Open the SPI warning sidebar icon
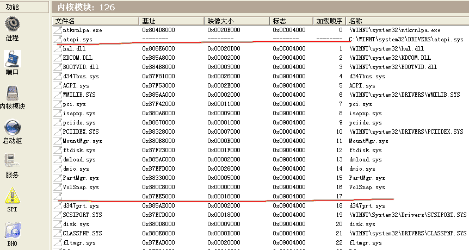The height and width of the screenshot is (250, 469). (13, 196)
